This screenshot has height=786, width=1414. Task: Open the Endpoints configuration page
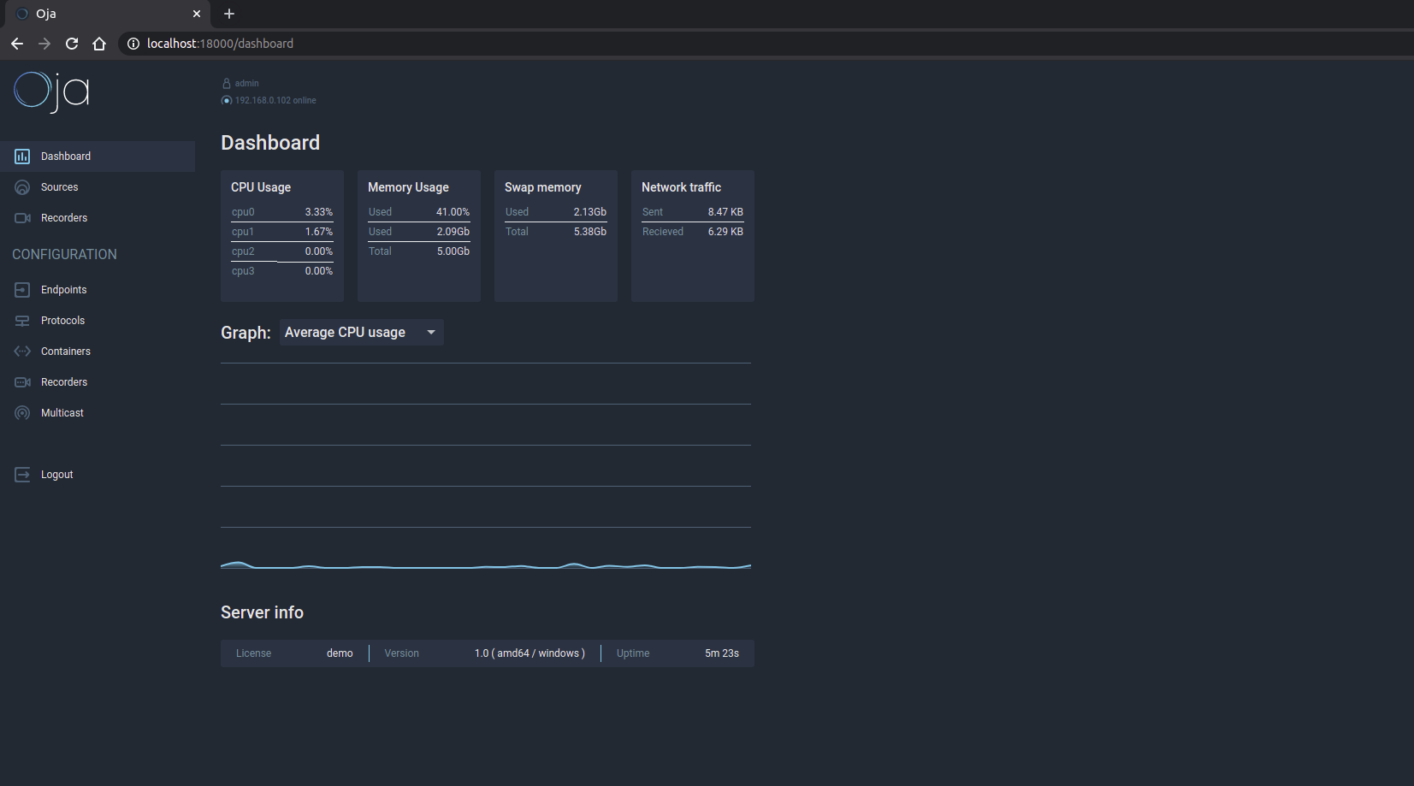coord(98,290)
